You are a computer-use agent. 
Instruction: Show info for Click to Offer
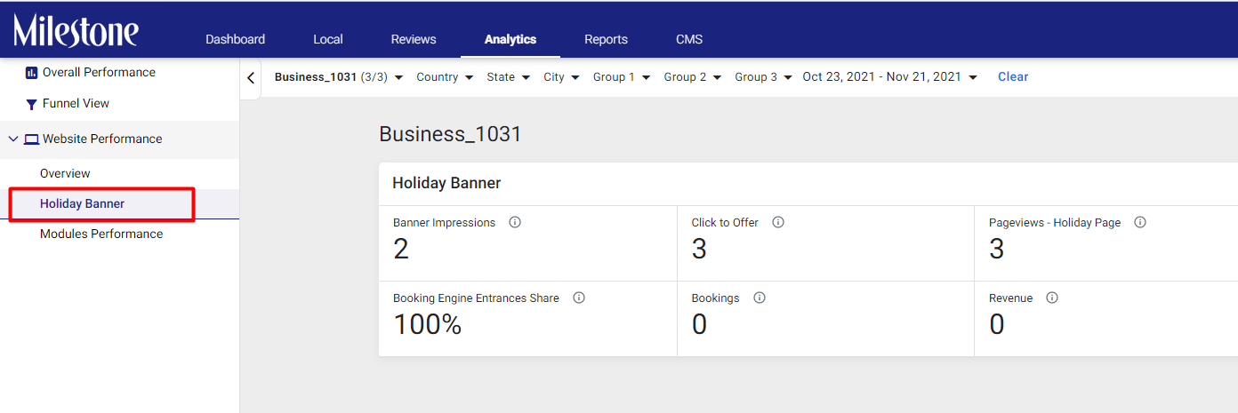pyautogui.click(x=778, y=222)
